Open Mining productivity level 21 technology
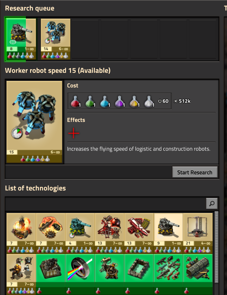This screenshot has width=227, height=295. [x=198, y=233]
